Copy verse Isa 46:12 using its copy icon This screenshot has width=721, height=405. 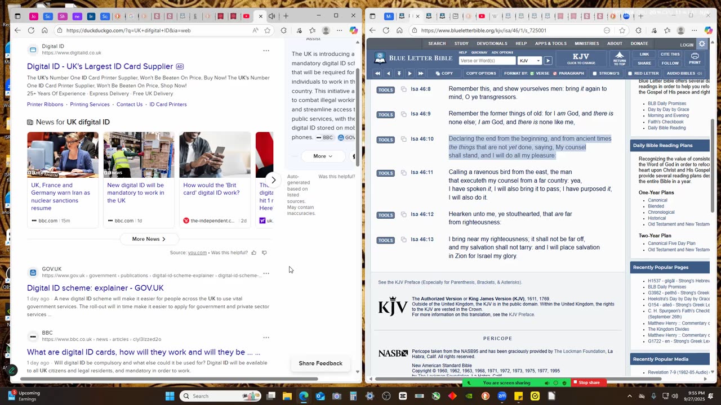[x=403, y=214]
